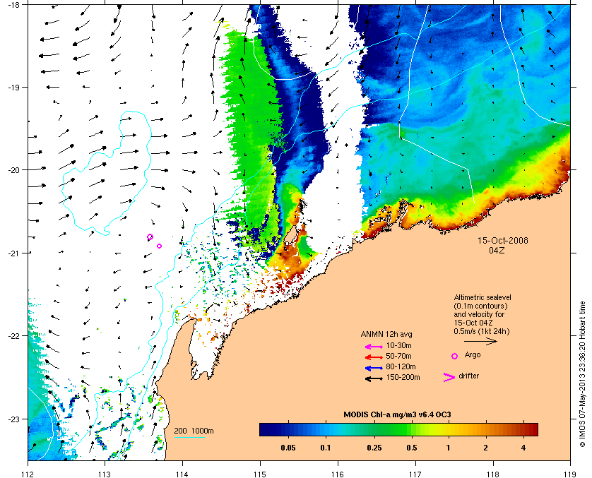Click the colorbar tick label 4
Viewport: 592px width, 478px height.
(x=523, y=448)
